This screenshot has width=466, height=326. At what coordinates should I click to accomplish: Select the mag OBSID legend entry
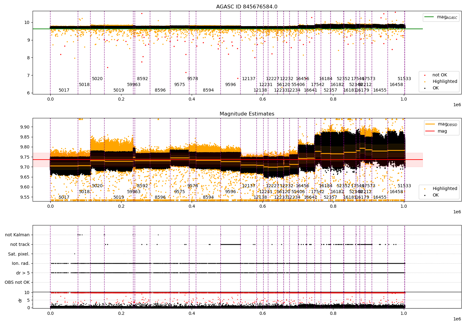pyautogui.click(x=441, y=124)
